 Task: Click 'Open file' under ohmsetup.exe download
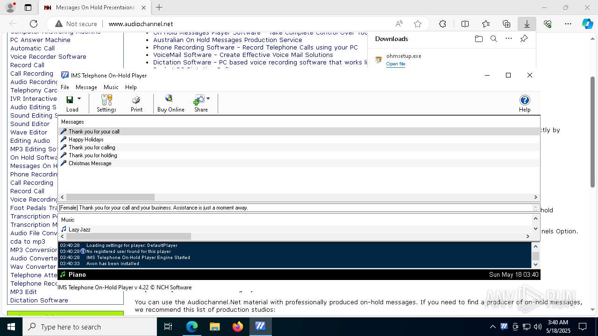[396, 64]
